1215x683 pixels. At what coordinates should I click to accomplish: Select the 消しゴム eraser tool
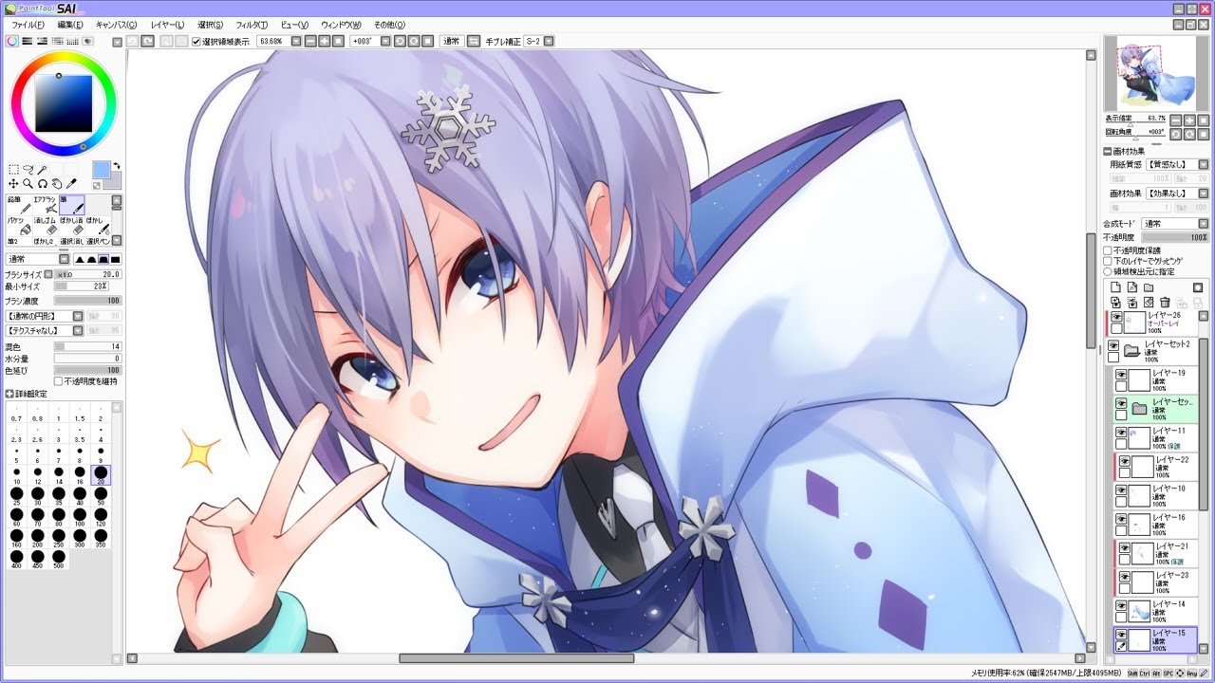(x=46, y=226)
